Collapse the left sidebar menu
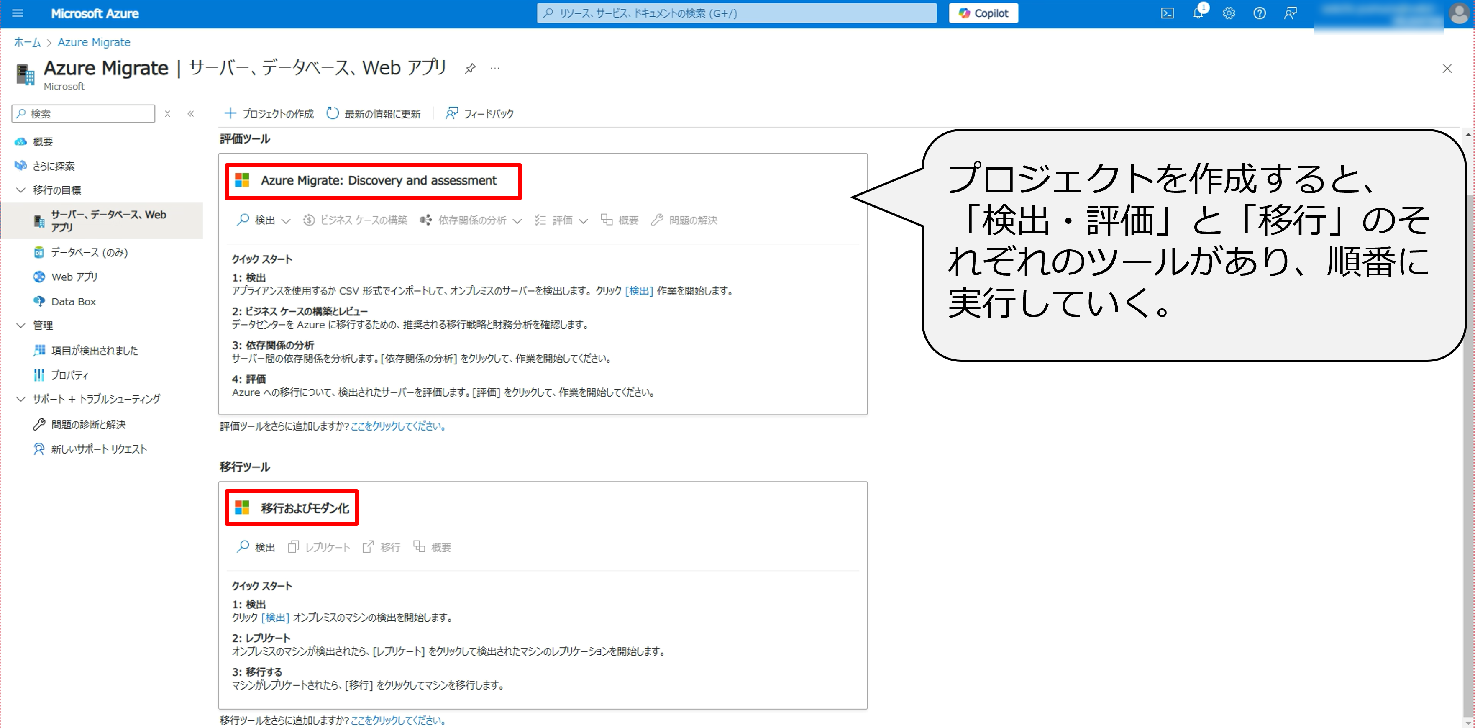1475x728 pixels. click(191, 113)
